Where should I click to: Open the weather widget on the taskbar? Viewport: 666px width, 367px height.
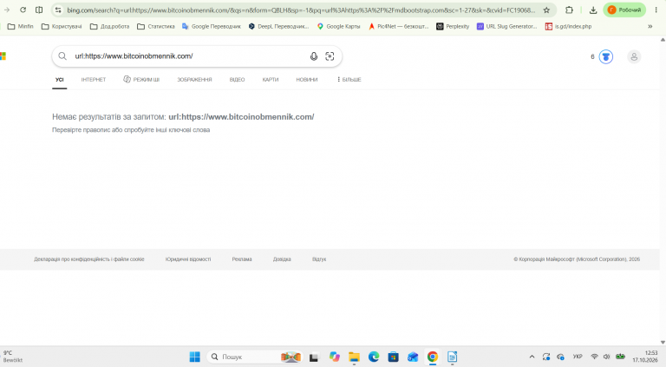pos(13,357)
